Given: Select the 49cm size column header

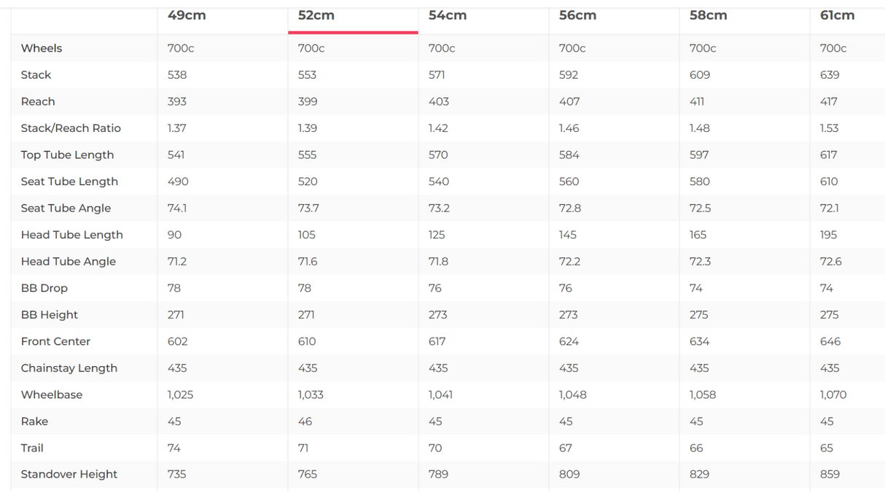Looking at the screenshot, I should tap(187, 15).
